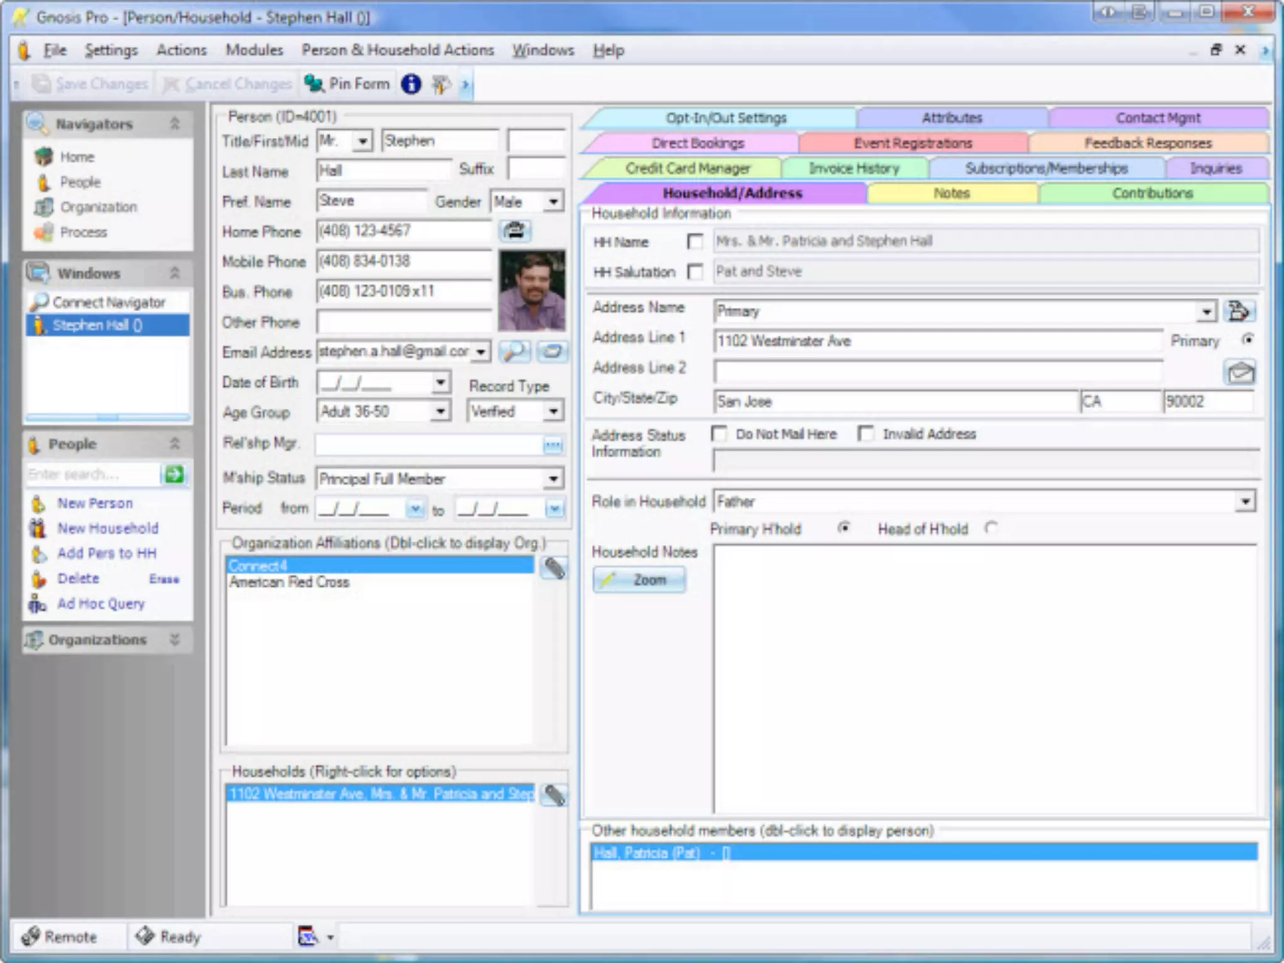The width and height of the screenshot is (1284, 963).
Task: Click Stephen Hall's photo thumbnail
Action: 532,290
